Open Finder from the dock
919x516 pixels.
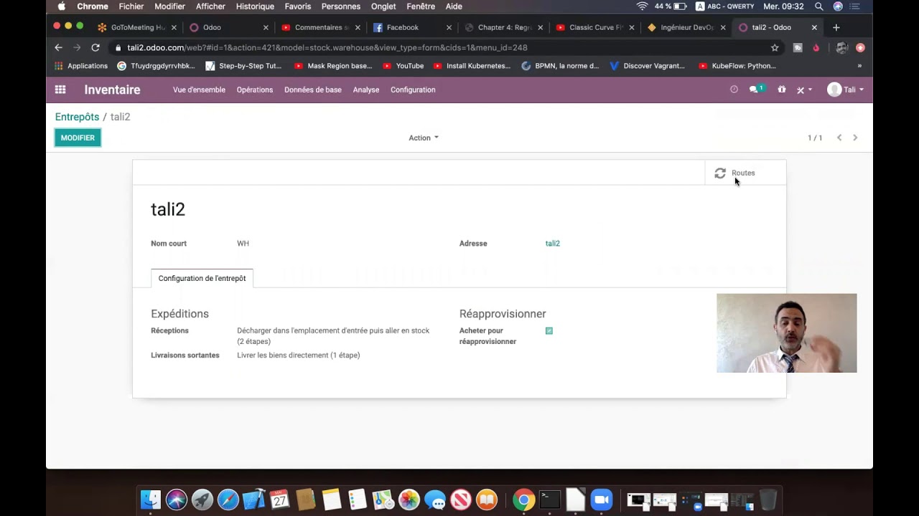(151, 500)
